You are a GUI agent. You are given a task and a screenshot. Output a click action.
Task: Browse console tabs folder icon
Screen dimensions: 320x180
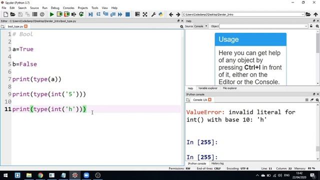[x=188, y=100]
